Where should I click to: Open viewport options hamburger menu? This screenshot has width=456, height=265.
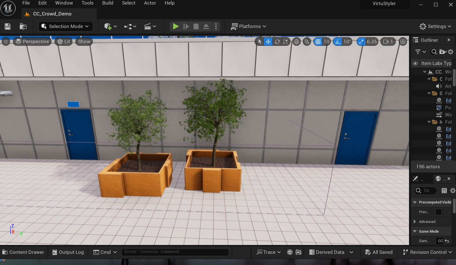(6, 41)
